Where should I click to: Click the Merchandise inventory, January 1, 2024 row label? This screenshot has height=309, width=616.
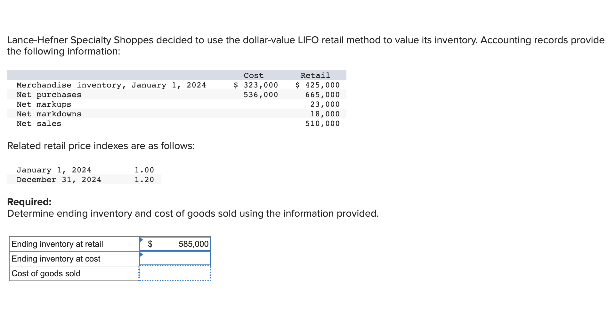(111, 85)
